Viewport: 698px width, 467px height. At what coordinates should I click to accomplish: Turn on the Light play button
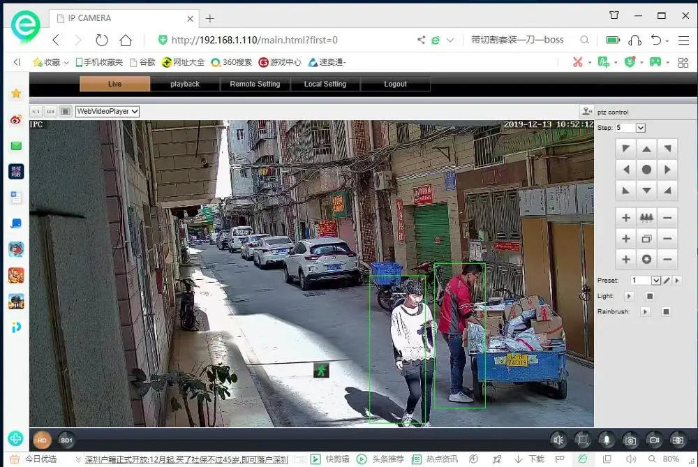pyautogui.click(x=629, y=296)
